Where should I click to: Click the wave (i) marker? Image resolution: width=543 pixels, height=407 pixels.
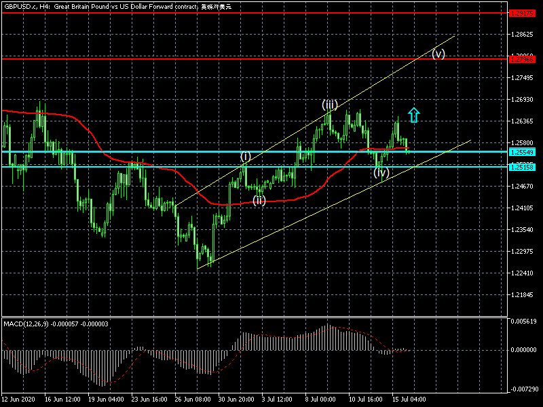click(x=245, y=157)
